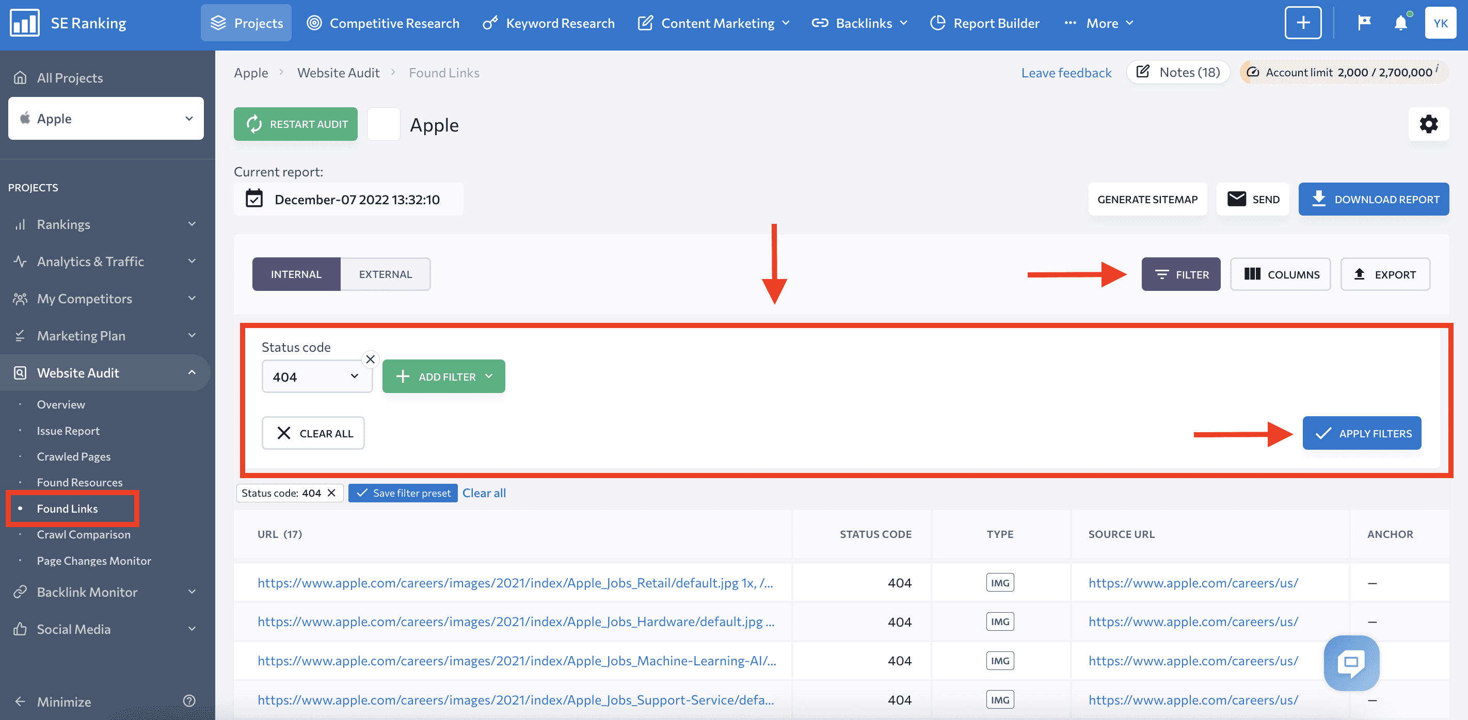Open Report Builder
The height and width of the screenshot is (720, 1468).
985,23
